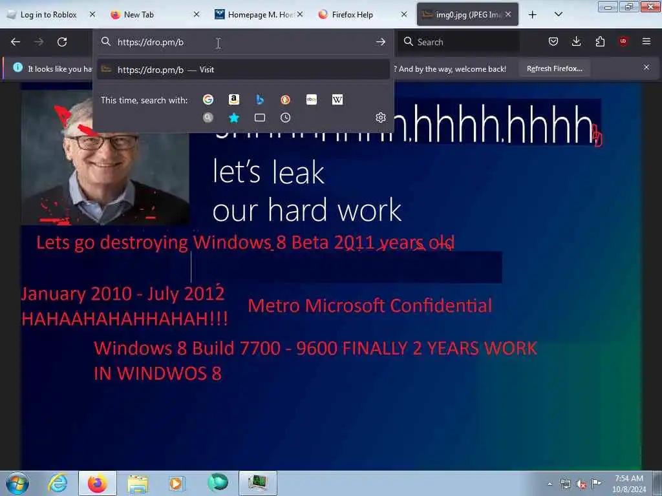Click the "let's leak" text in the image

click(x=268, y=172)
